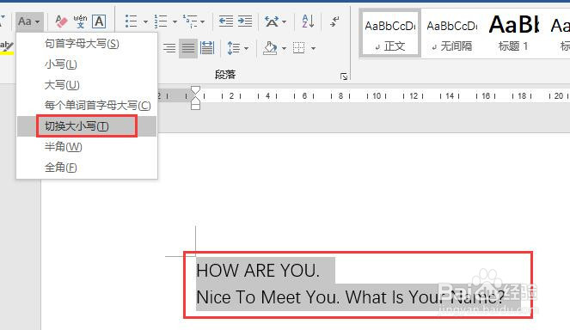Click the Increase Indent icon
Viewport: 570px width, 330px height.
[x=245, y=21]
